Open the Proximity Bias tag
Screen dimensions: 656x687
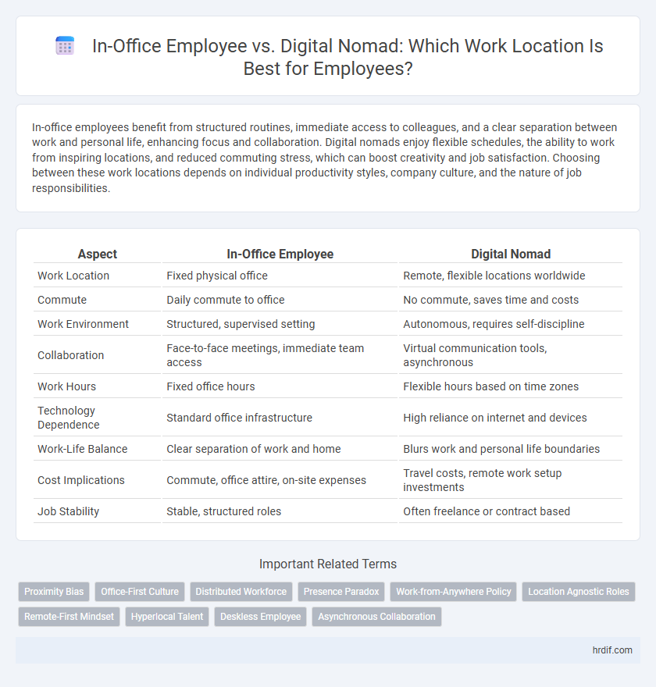[x=54, y=592]
